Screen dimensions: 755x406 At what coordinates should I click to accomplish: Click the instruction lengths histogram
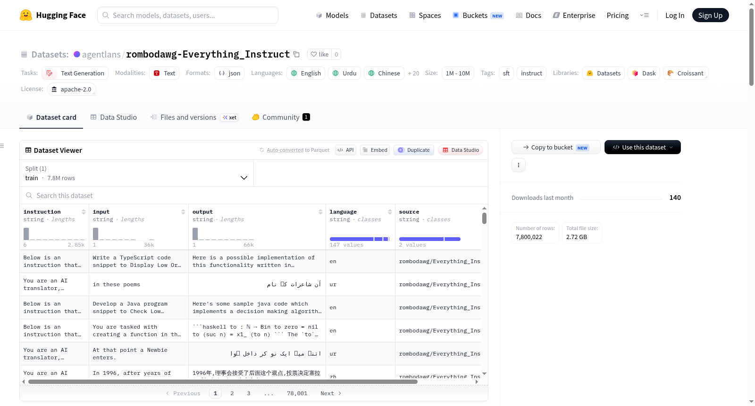[54, 234]
